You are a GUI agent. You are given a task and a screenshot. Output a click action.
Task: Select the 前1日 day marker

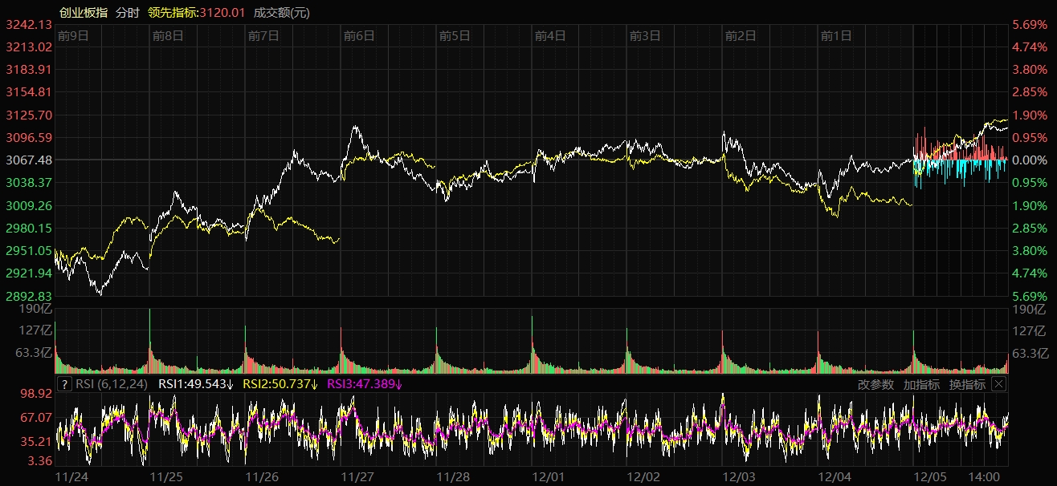tap(836, 35)
